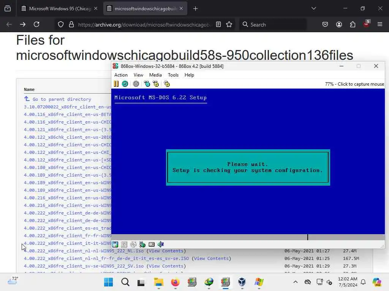Click the uBlock Origin extension icon
Image resolution: width=389 pixels, height=291 pixels.
(367, 24)
